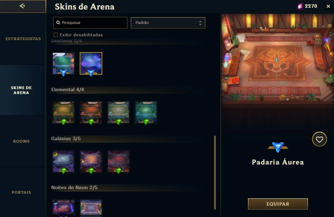Go to the Portais tab

click(21, 192)
